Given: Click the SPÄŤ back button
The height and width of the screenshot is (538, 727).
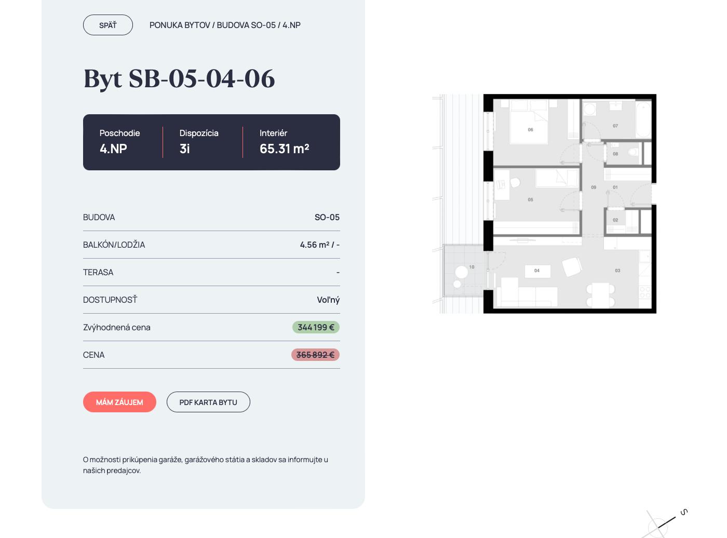Looking at the screenshot, I should coord(108,25).
